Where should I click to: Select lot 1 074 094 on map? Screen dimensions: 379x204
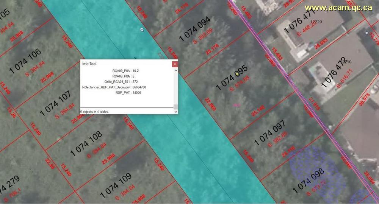point(195,29)
